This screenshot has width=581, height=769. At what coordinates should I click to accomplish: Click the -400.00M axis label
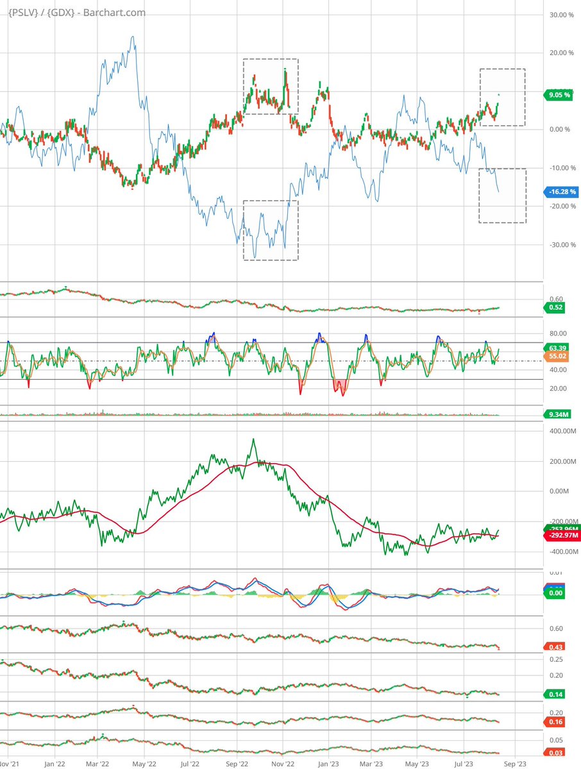tap(562, 552)
